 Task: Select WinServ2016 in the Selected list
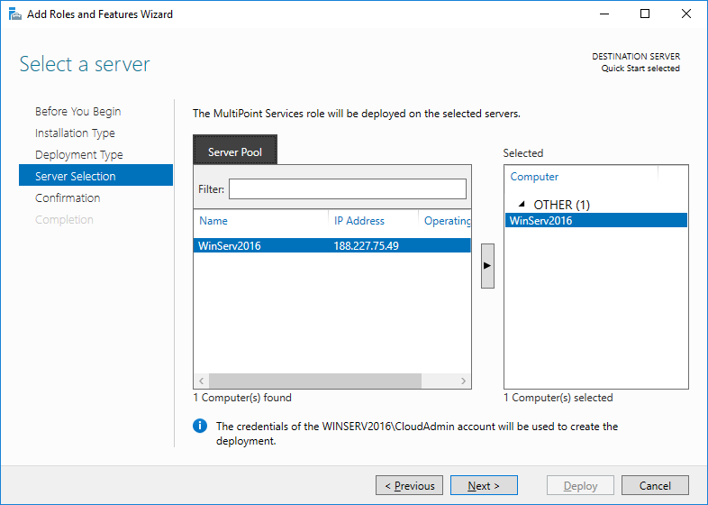click(540, 221)
